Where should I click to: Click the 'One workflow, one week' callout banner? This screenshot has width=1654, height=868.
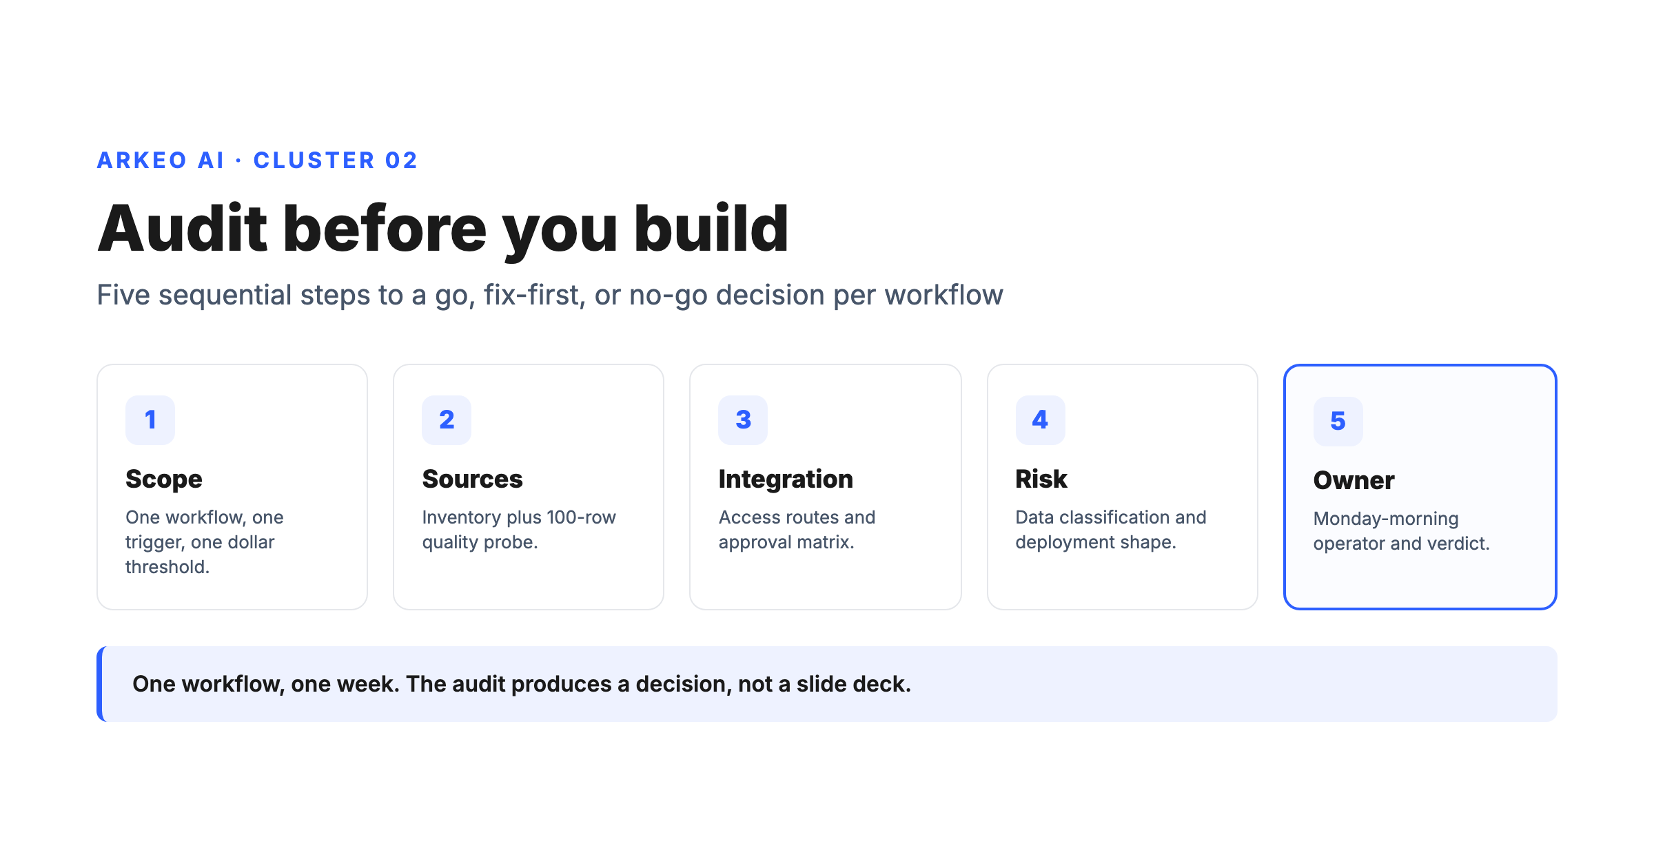pos(827,684)
